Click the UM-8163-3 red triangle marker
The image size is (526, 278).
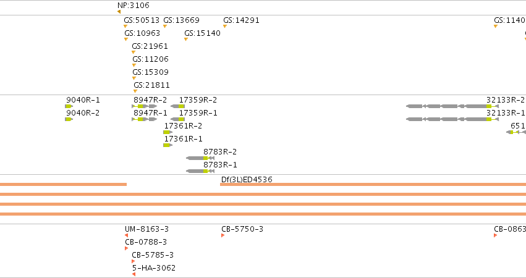coord(127,235)
